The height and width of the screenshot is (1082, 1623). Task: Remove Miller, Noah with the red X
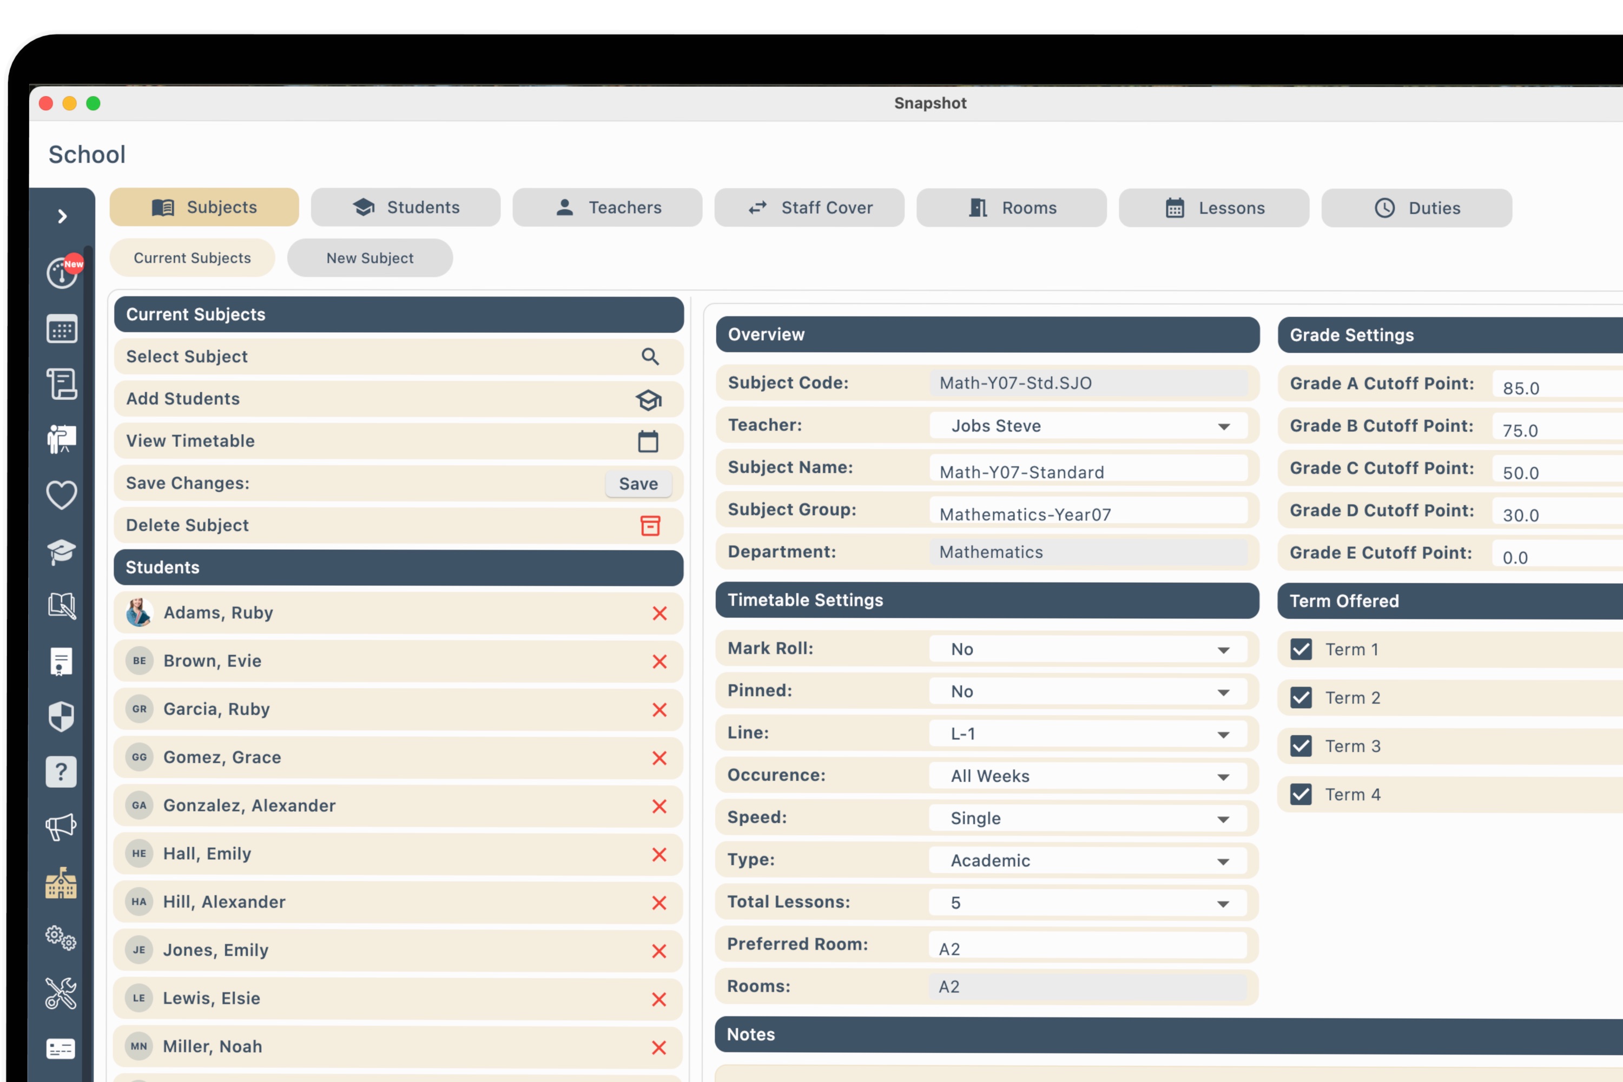[659, 1048]
